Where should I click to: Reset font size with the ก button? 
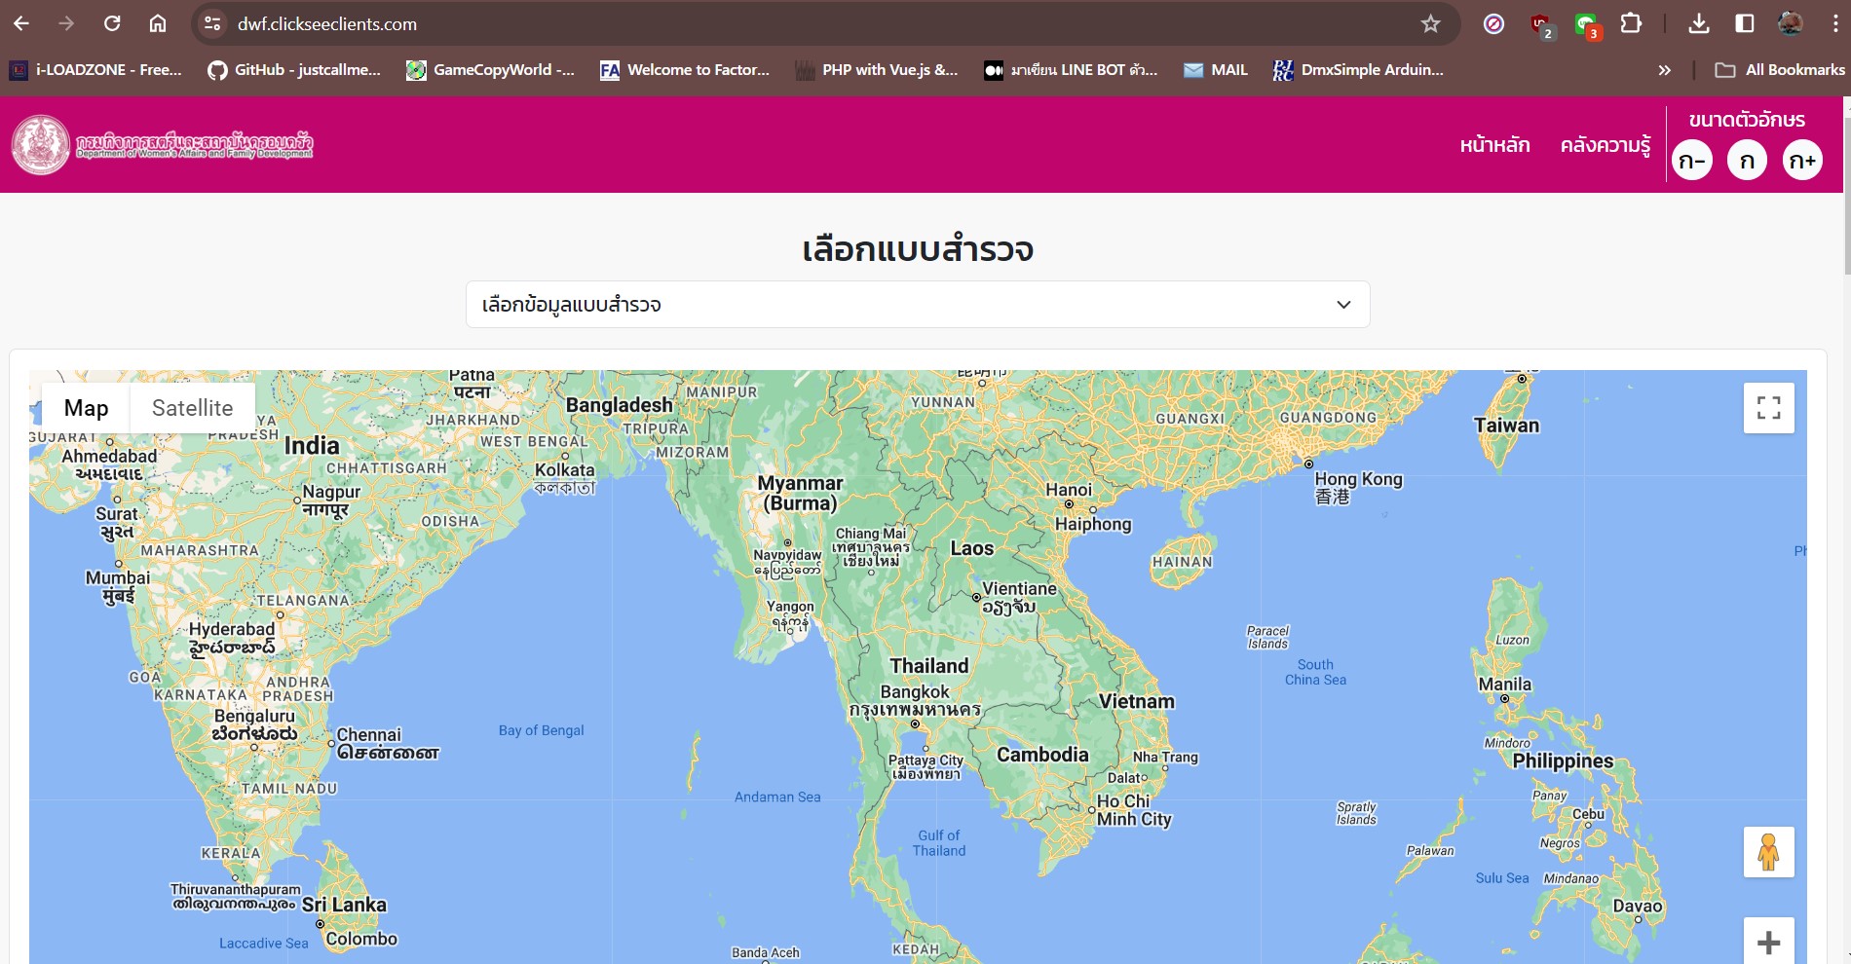click(1747, 161)
